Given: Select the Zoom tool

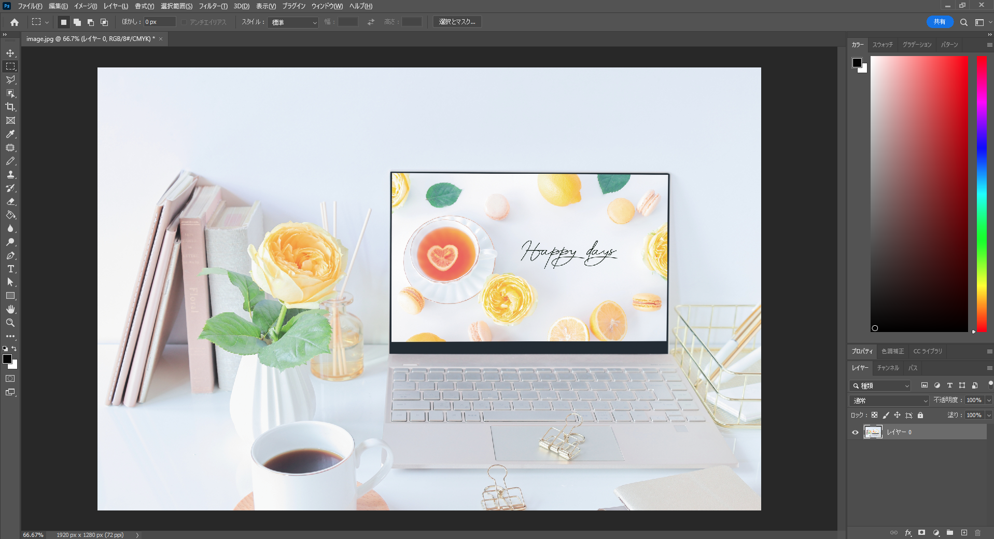Looking at the screenshot, I should coord(10,323).
